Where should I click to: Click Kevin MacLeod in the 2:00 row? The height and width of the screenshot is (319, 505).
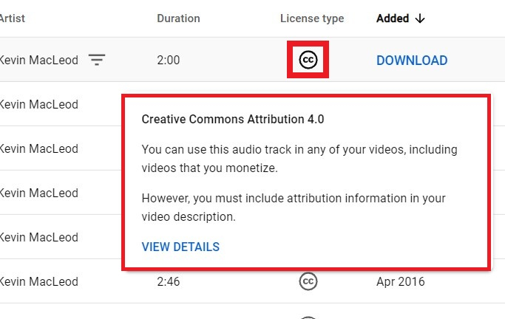tap(39, 60)
